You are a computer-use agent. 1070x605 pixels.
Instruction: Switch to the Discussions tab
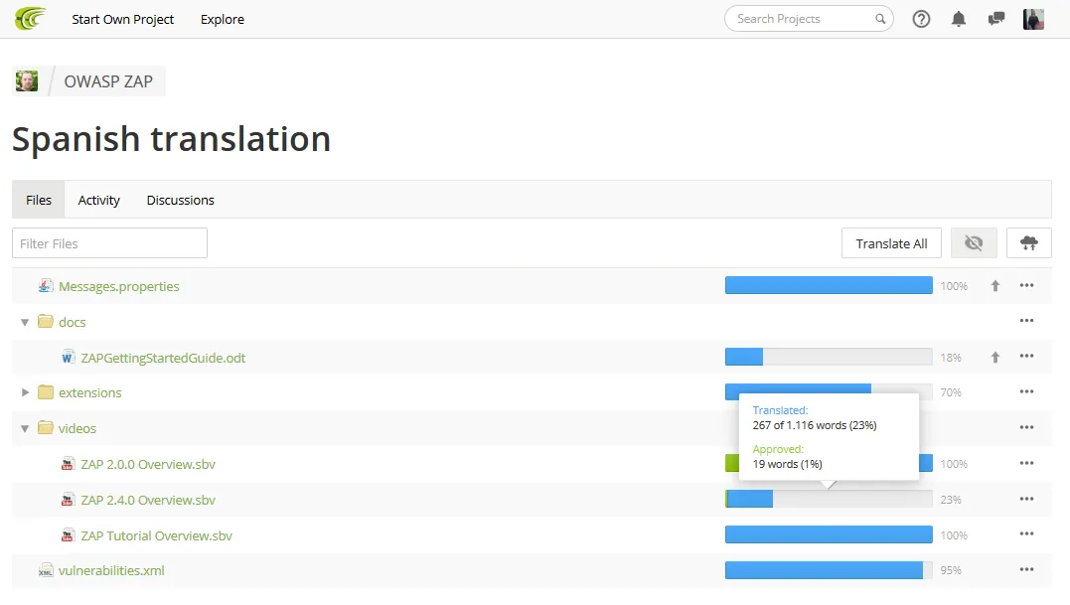click(180, 200)
